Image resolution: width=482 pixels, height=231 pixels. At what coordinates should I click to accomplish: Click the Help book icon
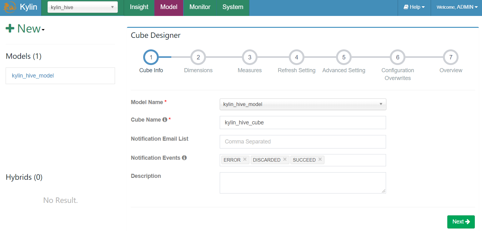click(x=406, y=7)
